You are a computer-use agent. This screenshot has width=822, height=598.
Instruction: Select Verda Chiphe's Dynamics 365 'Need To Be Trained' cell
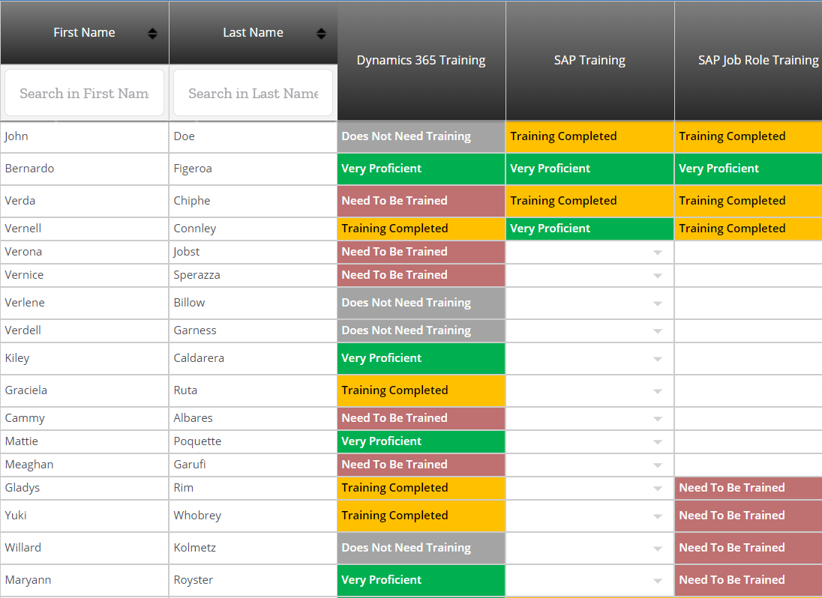(421, 201)
